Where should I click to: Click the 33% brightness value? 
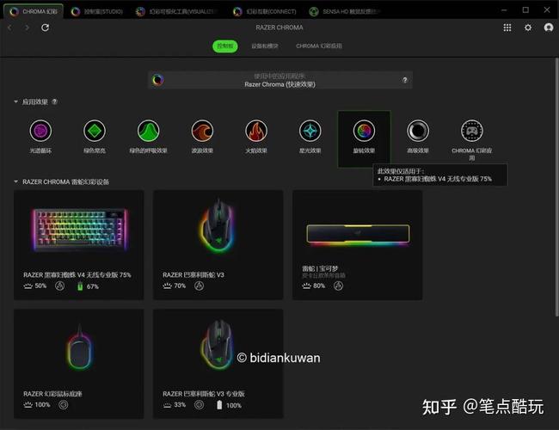[180, 405]
